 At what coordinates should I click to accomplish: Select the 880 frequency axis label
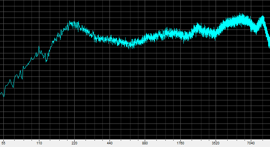[145, 143]
